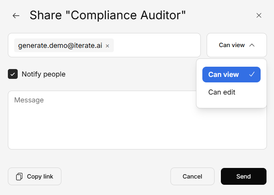Image resolution: width=274 pixels, height=195 pixels.
Task: Click the chevron arrow beside Can view
Action: [x=252, y=45]
